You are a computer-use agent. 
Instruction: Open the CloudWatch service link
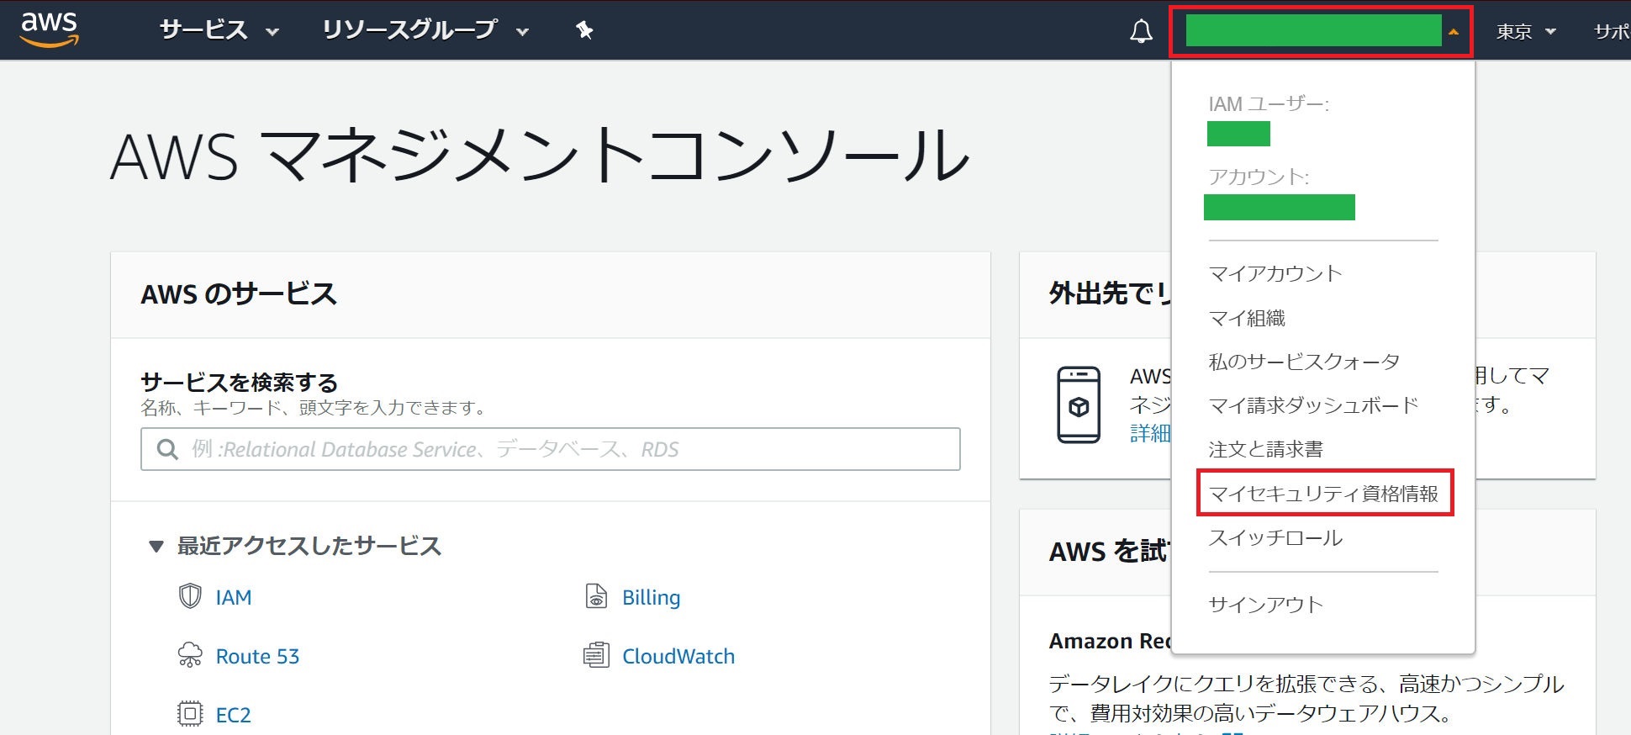click(678, 656)
